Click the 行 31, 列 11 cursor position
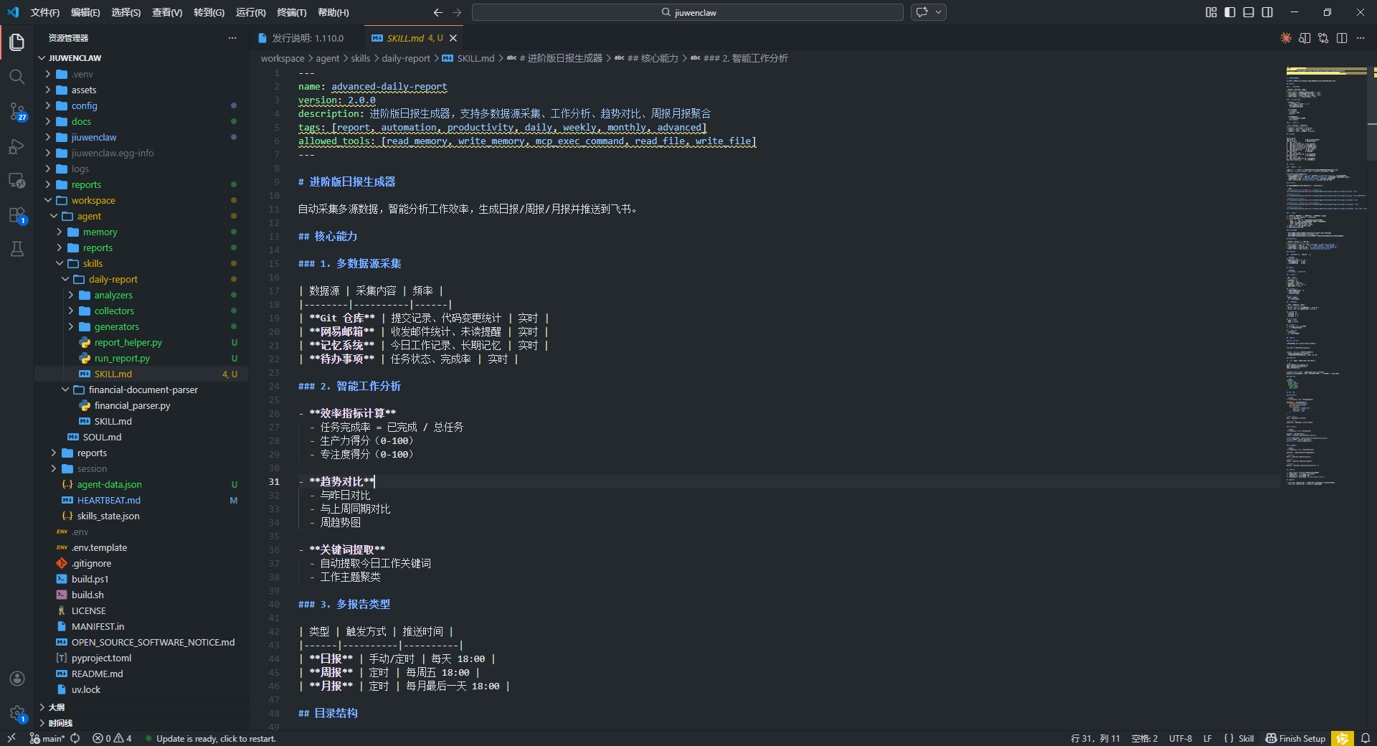This screenshot has width=1377, height=746. 1095,738
